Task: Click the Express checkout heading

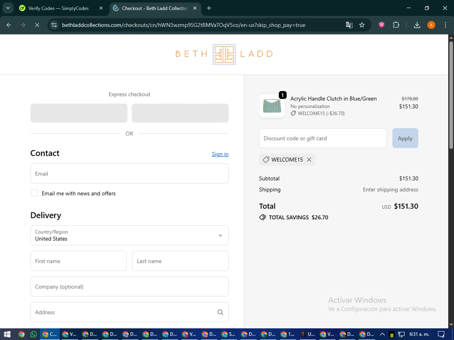Action: pos(129,94)
